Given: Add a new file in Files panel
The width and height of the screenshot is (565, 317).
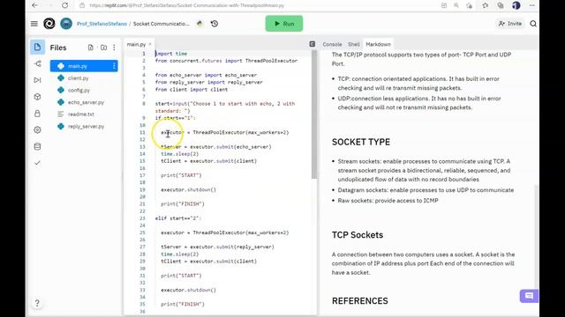Looking at the screenshot, I should (x=91, y=48).
